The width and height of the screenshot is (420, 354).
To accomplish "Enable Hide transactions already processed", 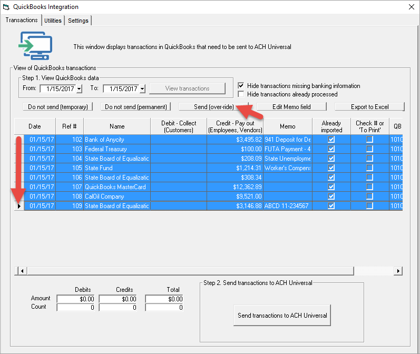I will [x=241, y=94].
